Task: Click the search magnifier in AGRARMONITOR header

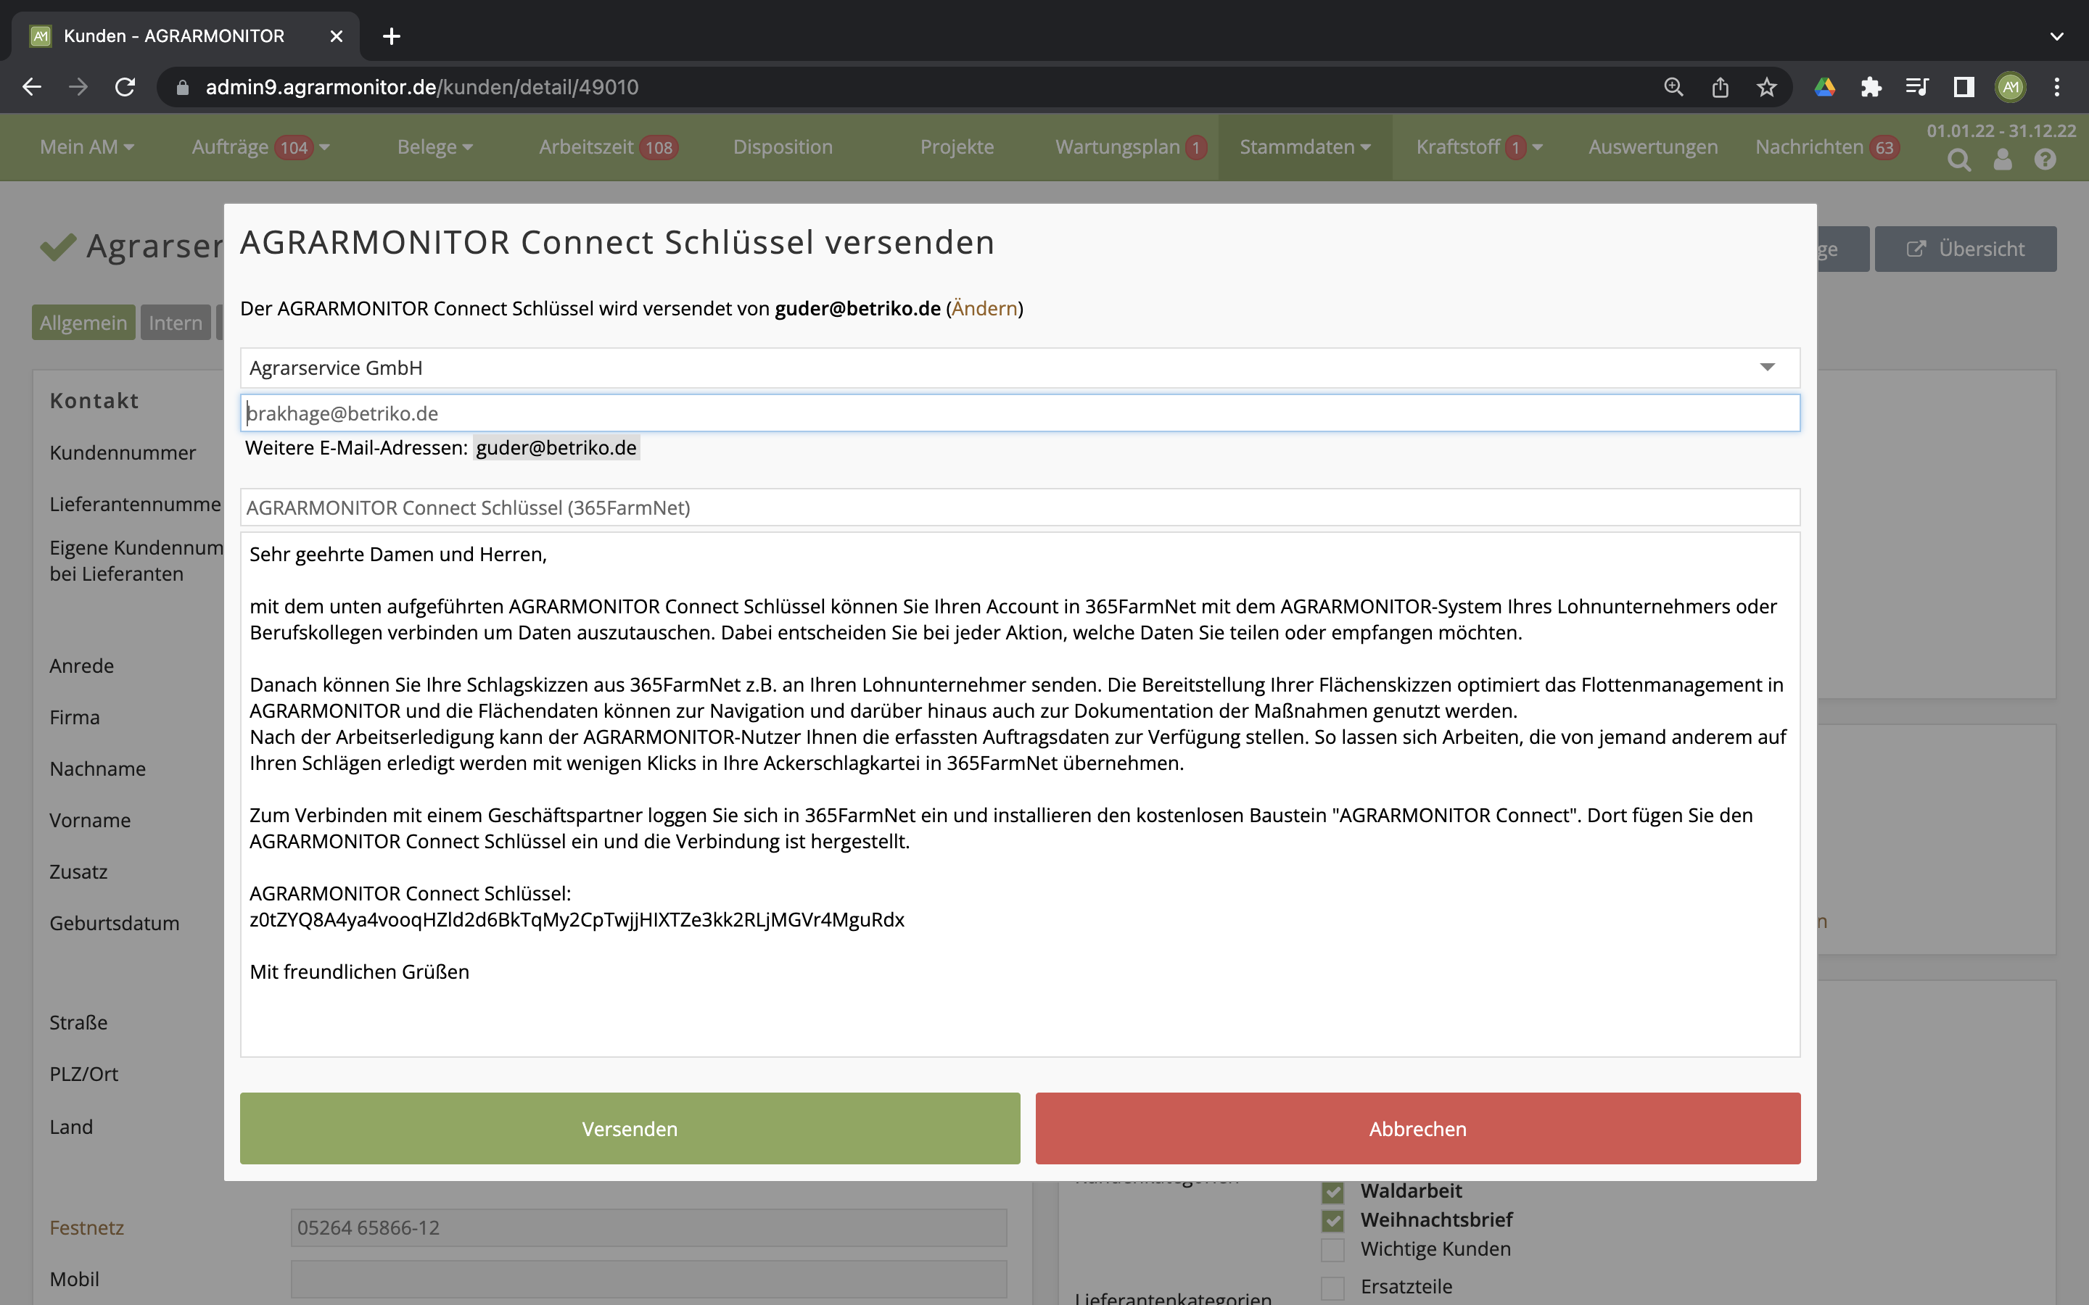Action: click(x=1959, y=160)
